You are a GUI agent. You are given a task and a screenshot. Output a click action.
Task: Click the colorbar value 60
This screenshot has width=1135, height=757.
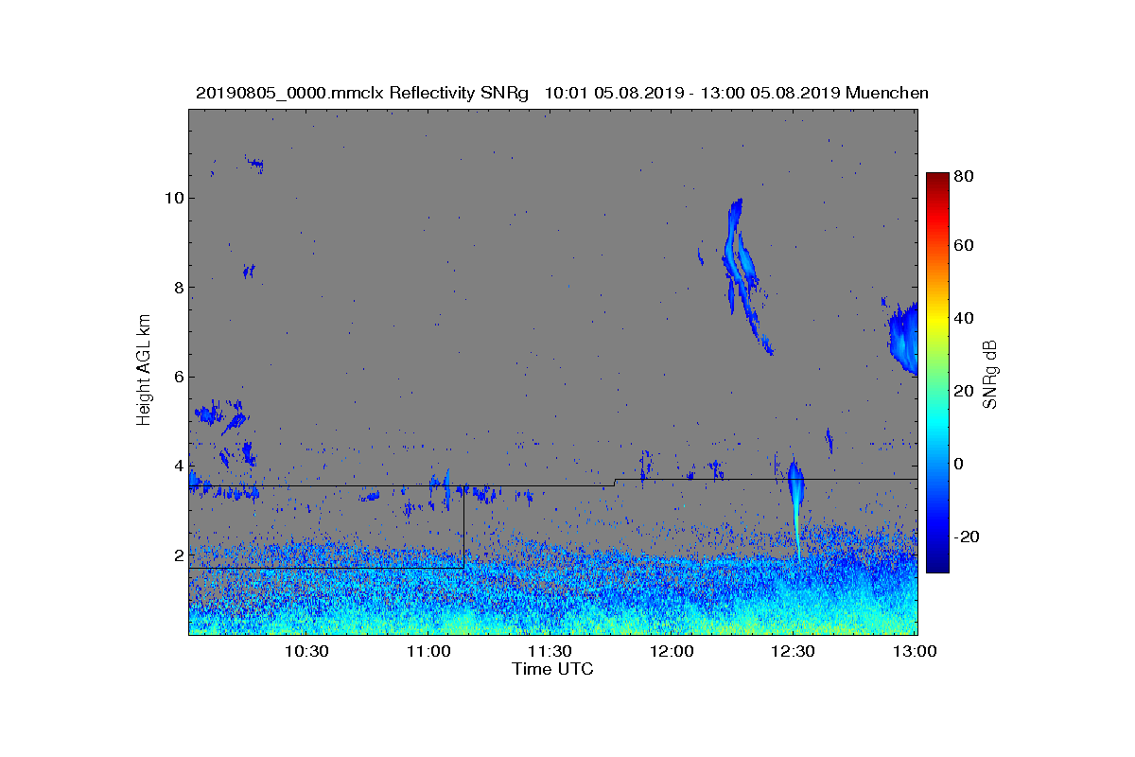(965, 246)
